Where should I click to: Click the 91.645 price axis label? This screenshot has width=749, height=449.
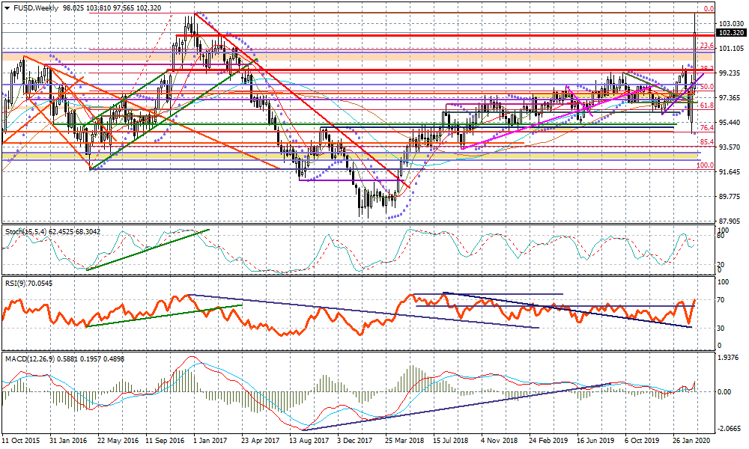tap(731, 172)
